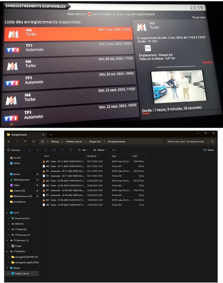The image size is (223, 283).
Task: Sort by the Modifié le column header
Action: coord(92,156)
